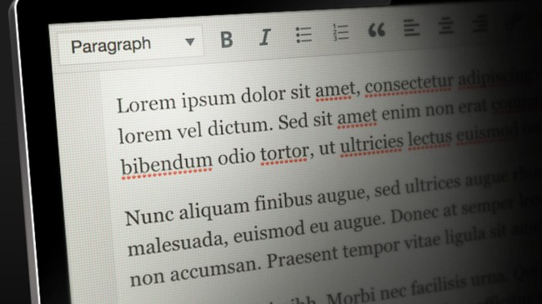Click the word "Nunc" starting the second paragraph
The height and width of the screenshot is (304, 542).
tap(149, 217)
